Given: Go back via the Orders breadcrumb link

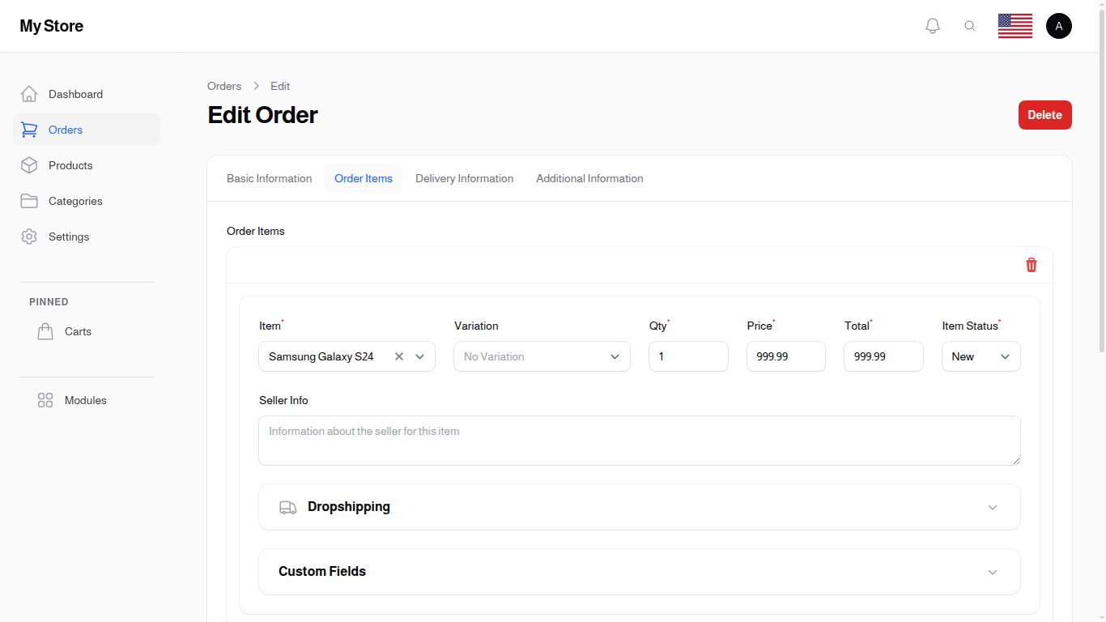Looking at the screenshot, I should [x=223, y=86].
